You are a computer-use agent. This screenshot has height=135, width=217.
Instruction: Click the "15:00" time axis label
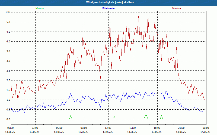pos(133,128)
